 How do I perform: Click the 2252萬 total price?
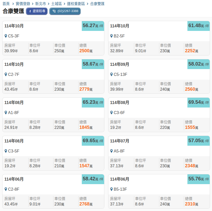(191, 51)
